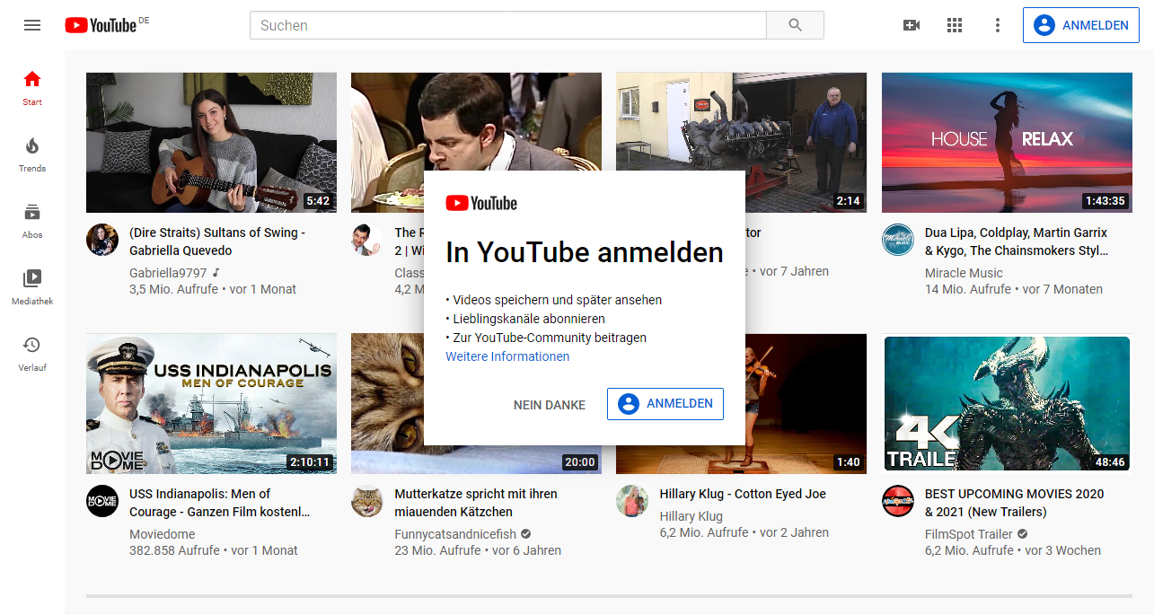The image size is (1154, 615).
Task: Click the '14 Mio. Aufrufe' text
Action: [967, 289]
